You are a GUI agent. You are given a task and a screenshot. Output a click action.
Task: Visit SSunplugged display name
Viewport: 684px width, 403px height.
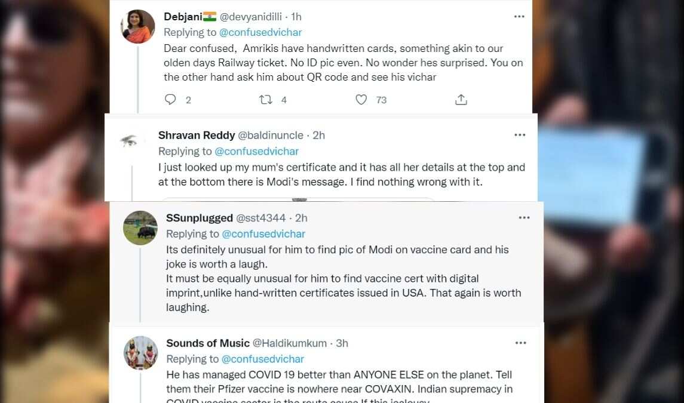click(x=200, y=218)
